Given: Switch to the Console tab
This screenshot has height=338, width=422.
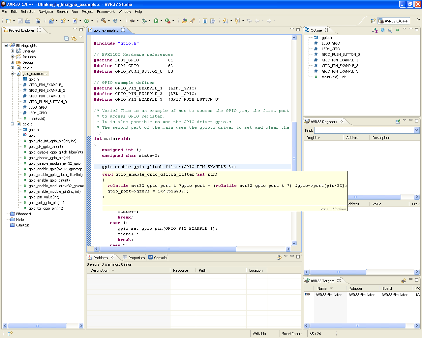Looking at the screenshot, I should pos(158,258).
